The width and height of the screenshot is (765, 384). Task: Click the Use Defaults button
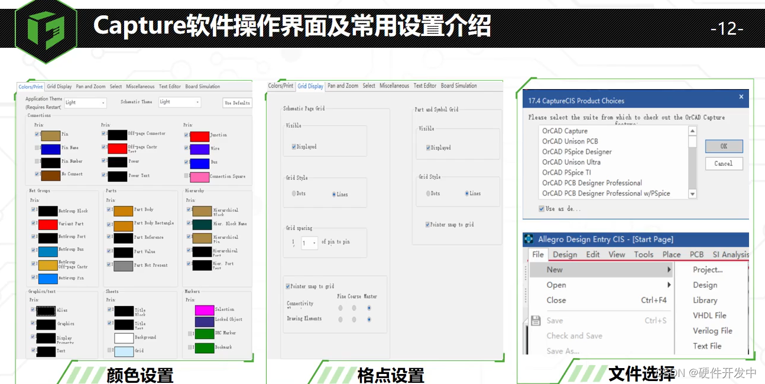tap(237, 103)
